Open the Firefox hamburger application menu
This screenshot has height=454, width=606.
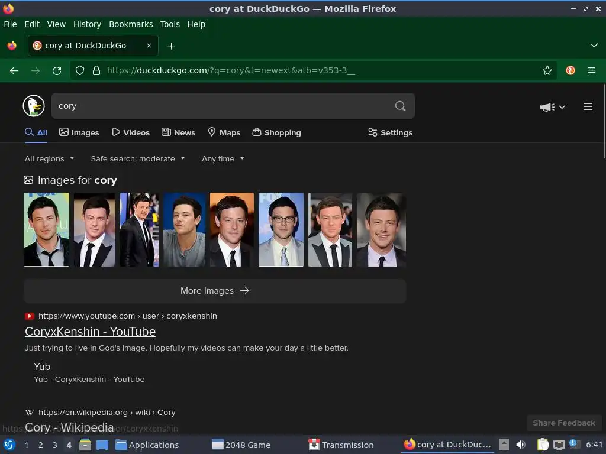(591, 70)
